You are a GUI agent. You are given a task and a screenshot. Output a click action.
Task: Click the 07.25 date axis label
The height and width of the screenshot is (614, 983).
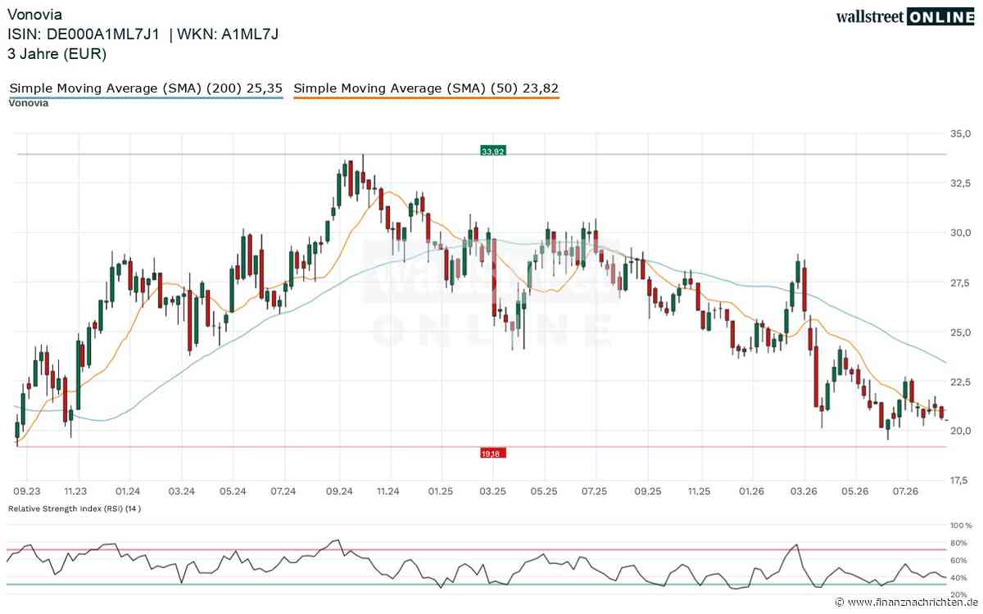tap(594, 491)
